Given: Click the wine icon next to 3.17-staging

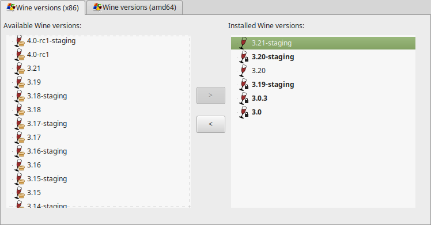Looking at the screenshot, I should (20, 124).
